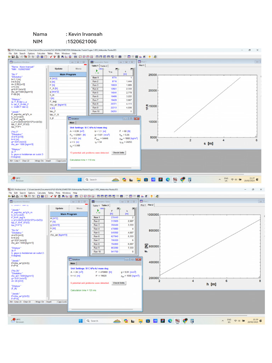272x363 pixels.
Task: Open Windows Start on taskbar showing 21.27
Action: 80,179
